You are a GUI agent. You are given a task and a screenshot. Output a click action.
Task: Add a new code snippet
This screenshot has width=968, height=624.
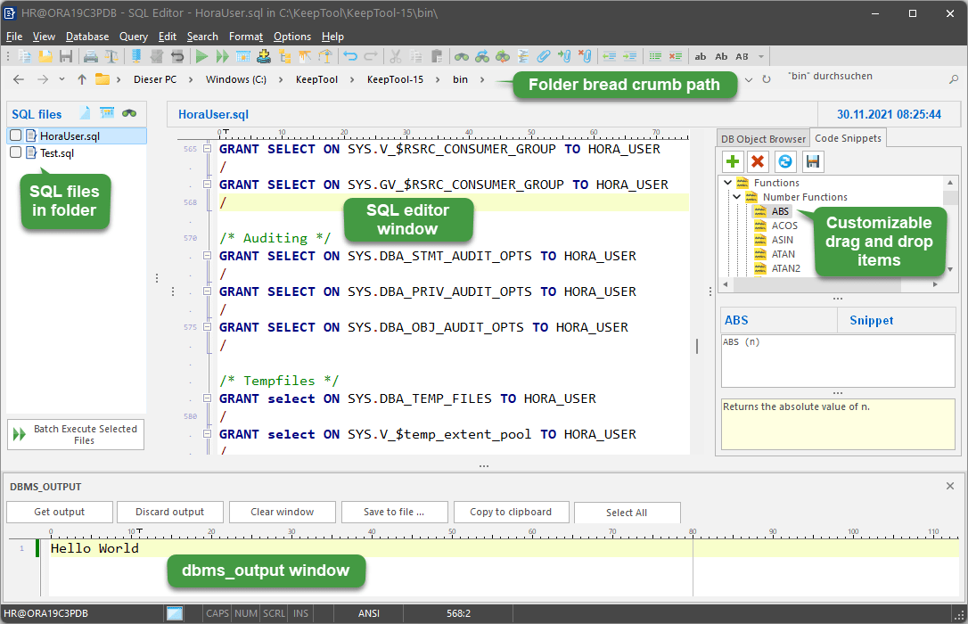[x=732, y=161]
